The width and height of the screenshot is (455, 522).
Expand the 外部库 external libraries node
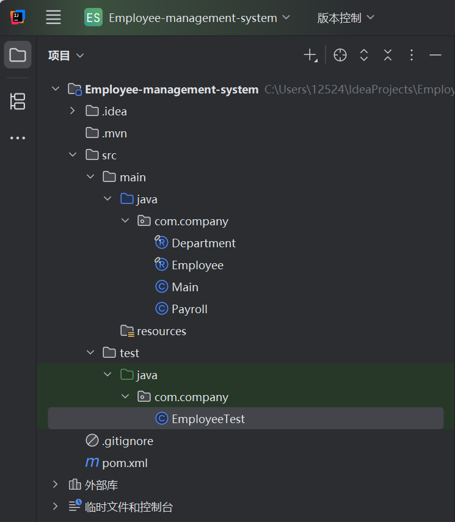[x=56, y=484]
